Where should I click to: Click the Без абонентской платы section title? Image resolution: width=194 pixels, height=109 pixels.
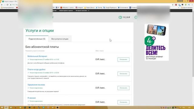coord(42,47)
